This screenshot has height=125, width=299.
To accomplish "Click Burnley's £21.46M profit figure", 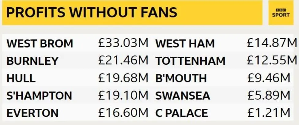I will 123,61.
